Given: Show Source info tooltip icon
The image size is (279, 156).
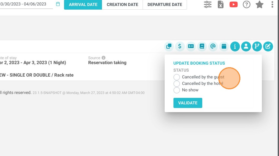Looking at the screenshot, I should point(103,58).
